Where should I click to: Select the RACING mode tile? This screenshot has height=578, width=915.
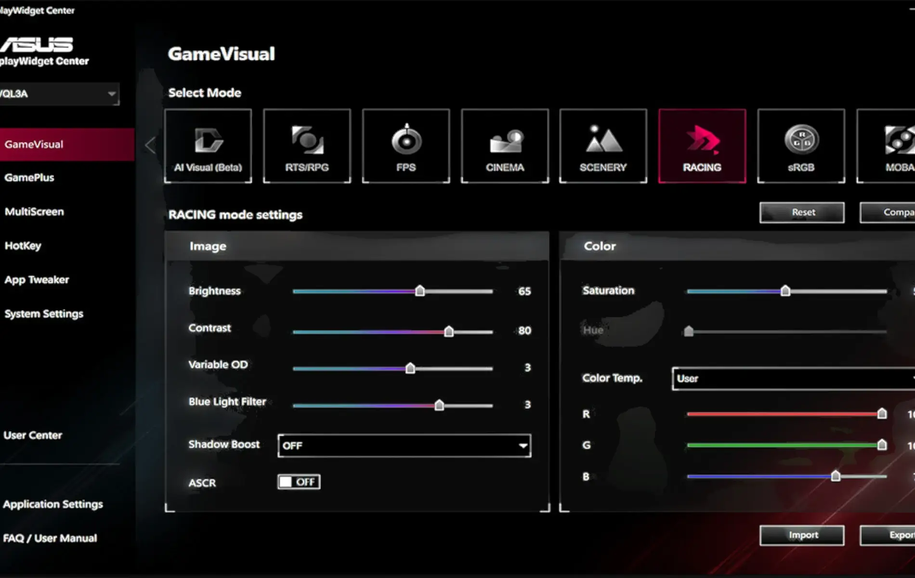pyautogui.click(x=702, y=146)
